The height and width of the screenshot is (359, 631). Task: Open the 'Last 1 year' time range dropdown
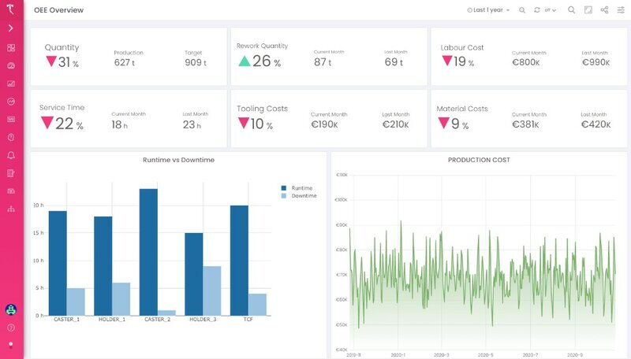[x=489, y=10]
